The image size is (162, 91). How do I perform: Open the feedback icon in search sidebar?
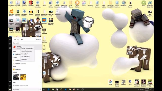10,85
